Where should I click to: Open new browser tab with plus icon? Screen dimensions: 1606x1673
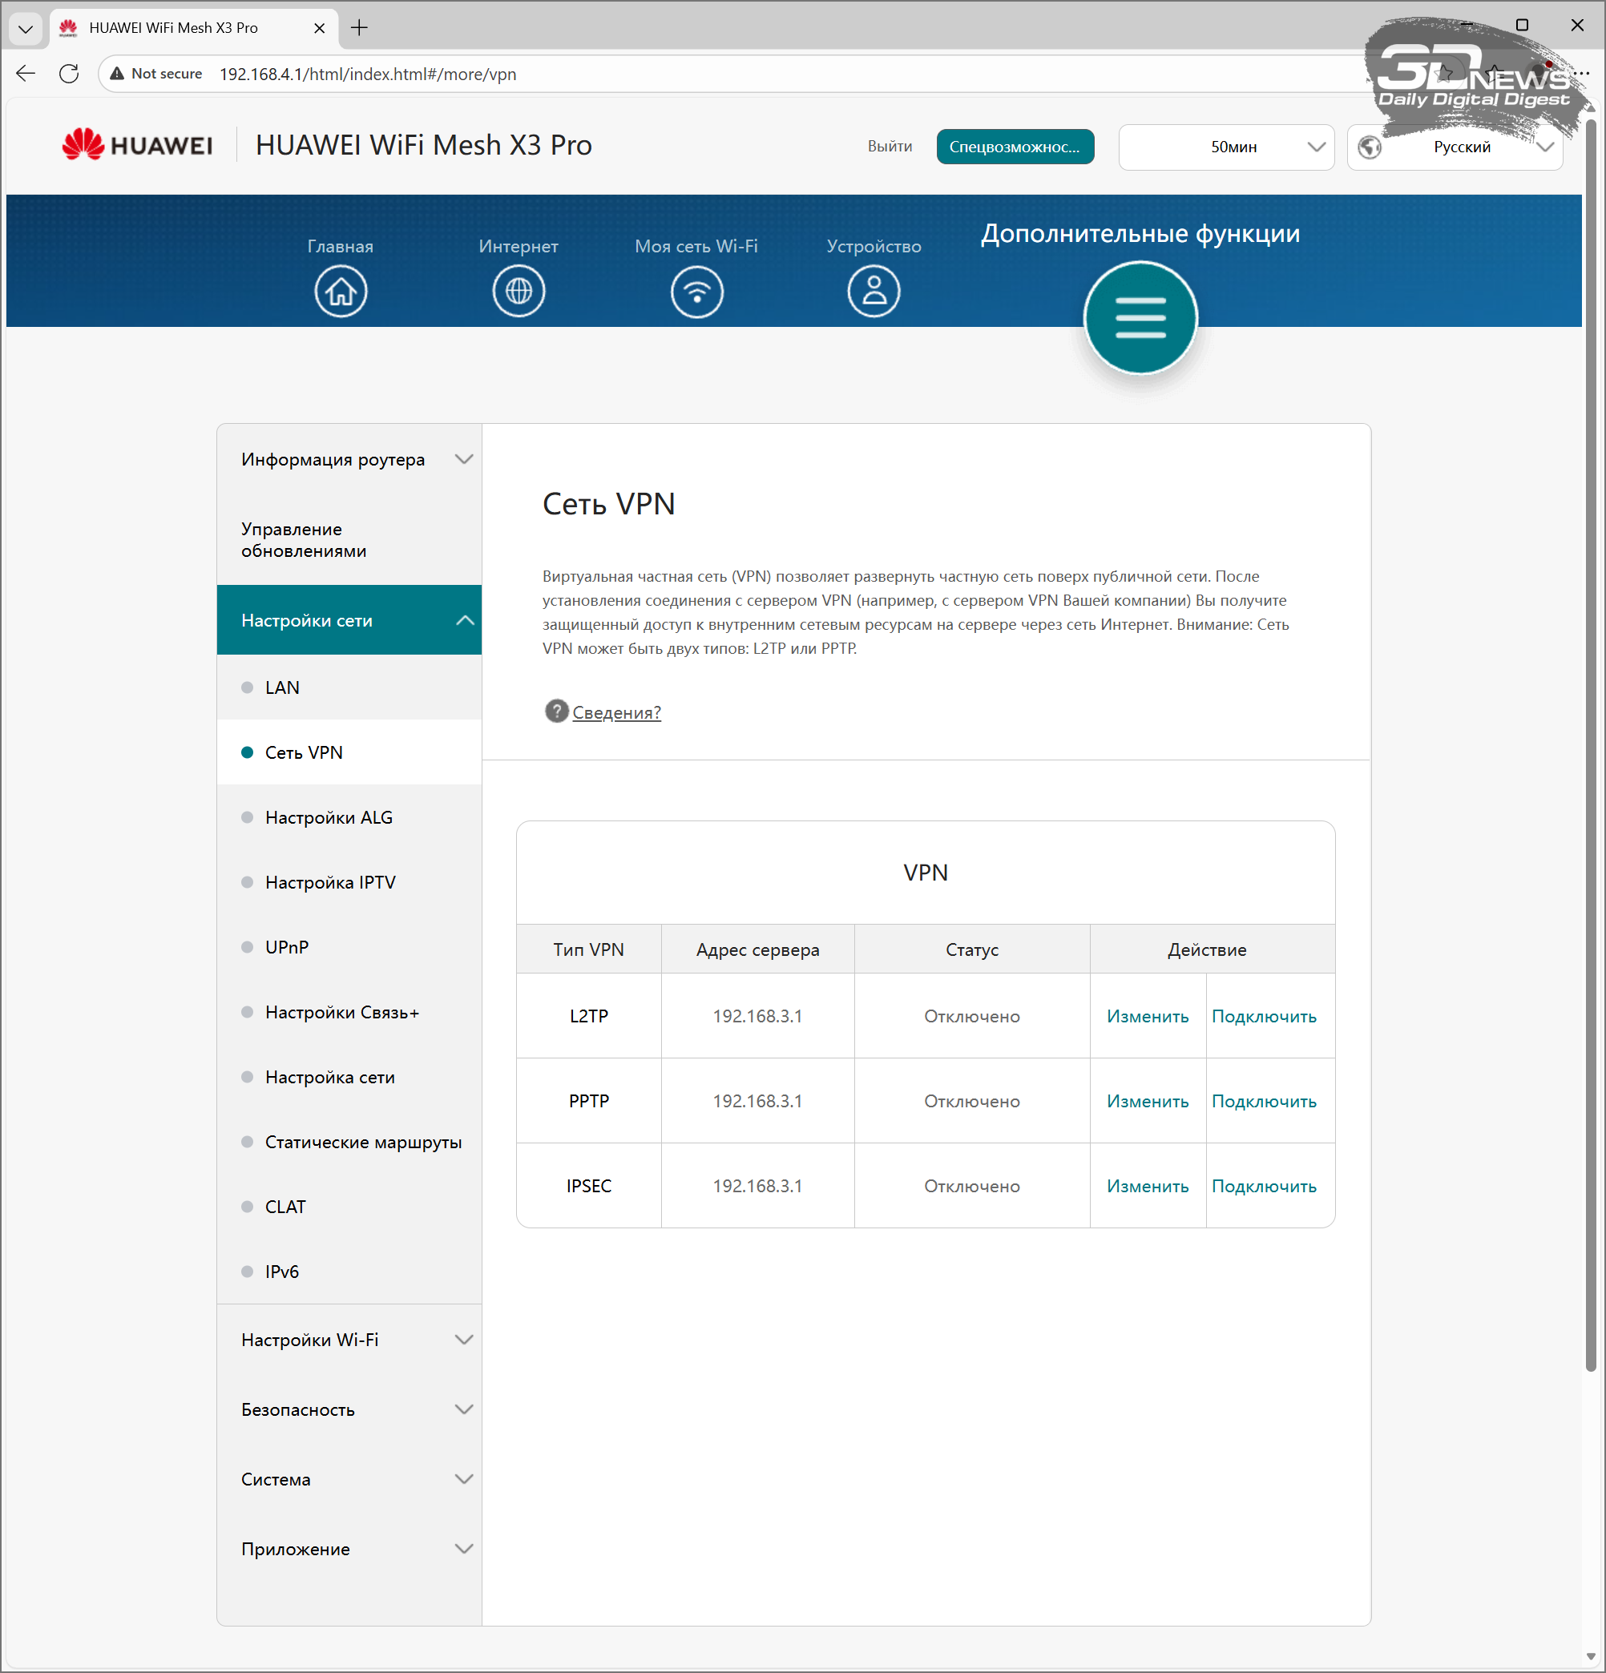click(360, 28)
